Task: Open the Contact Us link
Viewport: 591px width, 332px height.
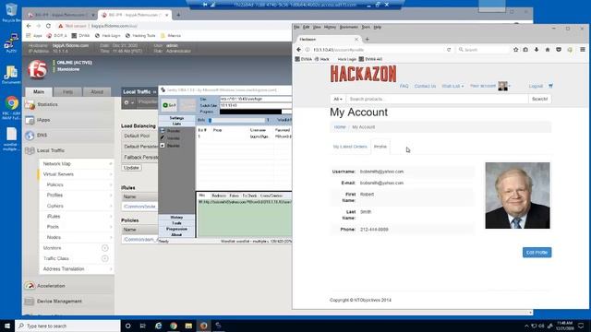Action: 425,86
